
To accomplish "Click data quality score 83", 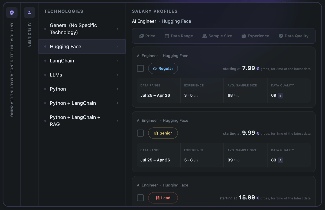I will pyautogui.click(x=274, y=160).
